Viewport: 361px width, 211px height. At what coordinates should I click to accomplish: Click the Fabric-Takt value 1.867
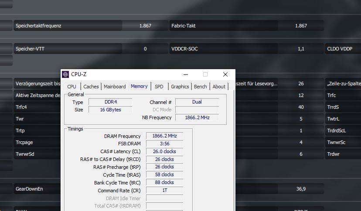pos(301,26)
